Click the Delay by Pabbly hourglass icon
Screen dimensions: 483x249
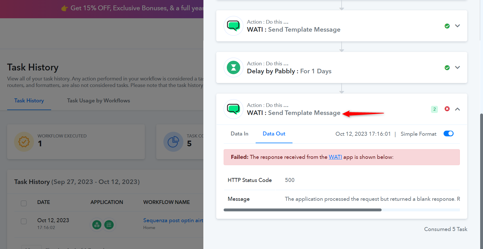click(x=233, y=68)
